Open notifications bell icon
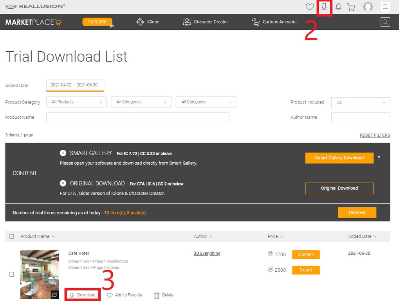 click(x=338, y=7)
